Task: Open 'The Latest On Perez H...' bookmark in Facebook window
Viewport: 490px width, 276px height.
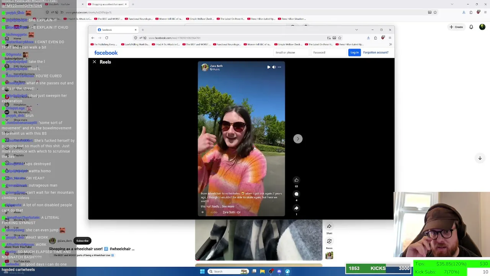Action: point(318,44)
